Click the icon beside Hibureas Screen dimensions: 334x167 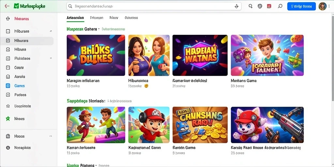[x=8, y=31]
